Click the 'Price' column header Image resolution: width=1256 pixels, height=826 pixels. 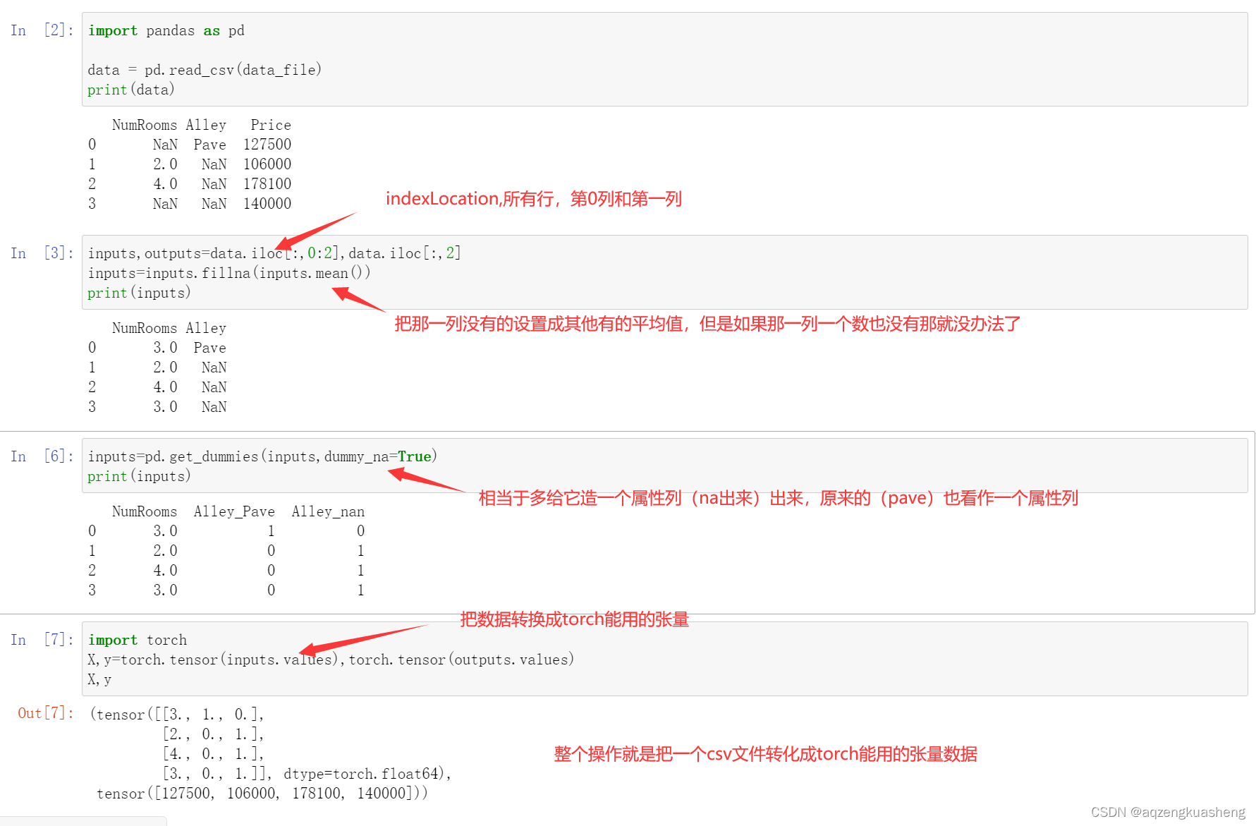click(271, 125)
